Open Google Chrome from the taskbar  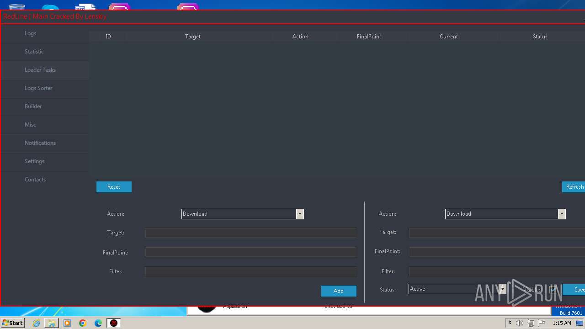tap(83, 323)
